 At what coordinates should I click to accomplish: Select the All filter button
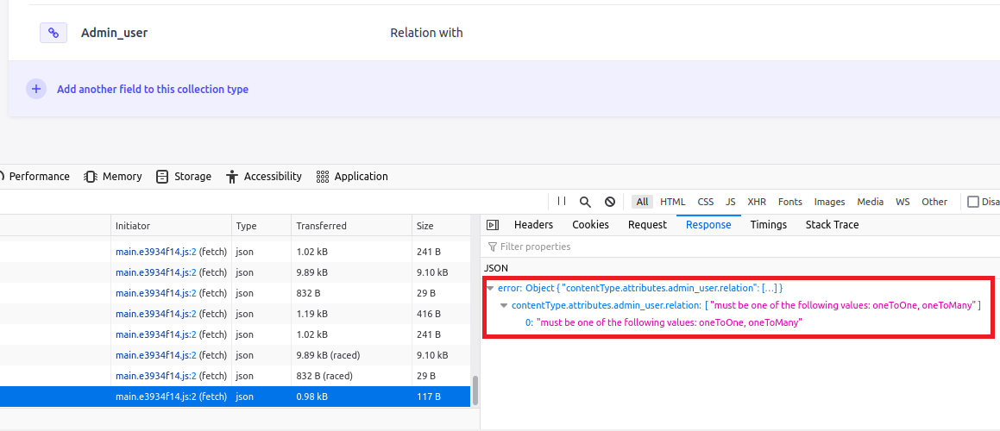coord(642,202)
